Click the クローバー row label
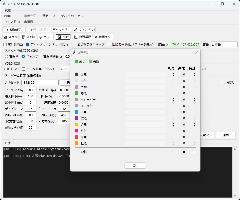Image resolution: width=240 pixels, height=200 pixels. tap(88, 100)
